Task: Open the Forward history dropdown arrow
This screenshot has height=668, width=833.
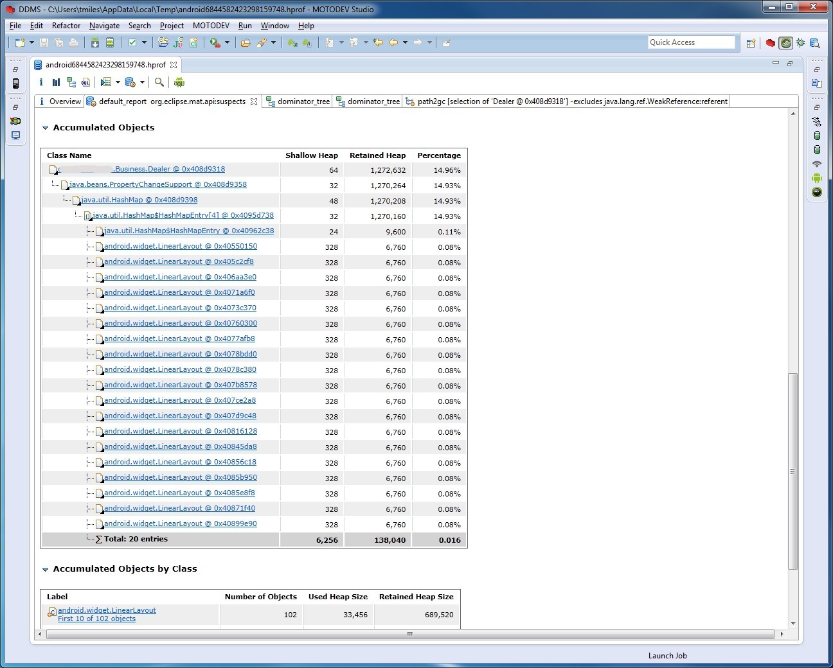Action: point(429,42)
